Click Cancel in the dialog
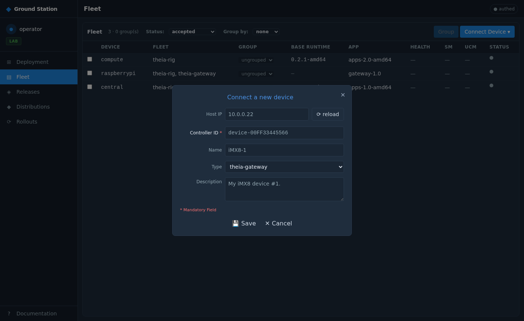 (x=278, y=224)
